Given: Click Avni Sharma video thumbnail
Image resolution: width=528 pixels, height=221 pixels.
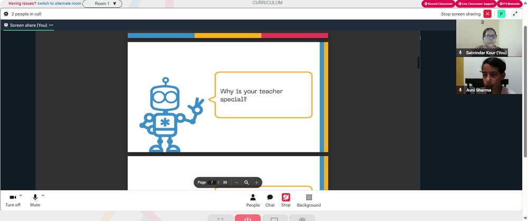Looking at the screenshot, I should coord(489,75).
